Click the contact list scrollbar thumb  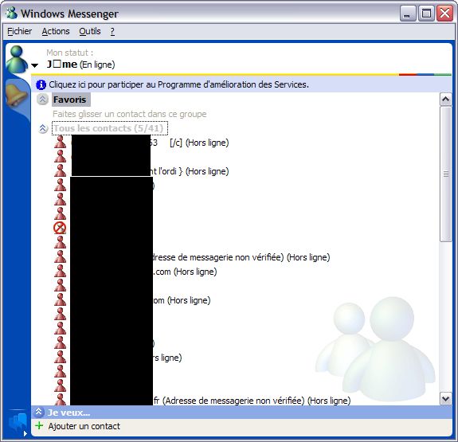(x=446, y=174)
